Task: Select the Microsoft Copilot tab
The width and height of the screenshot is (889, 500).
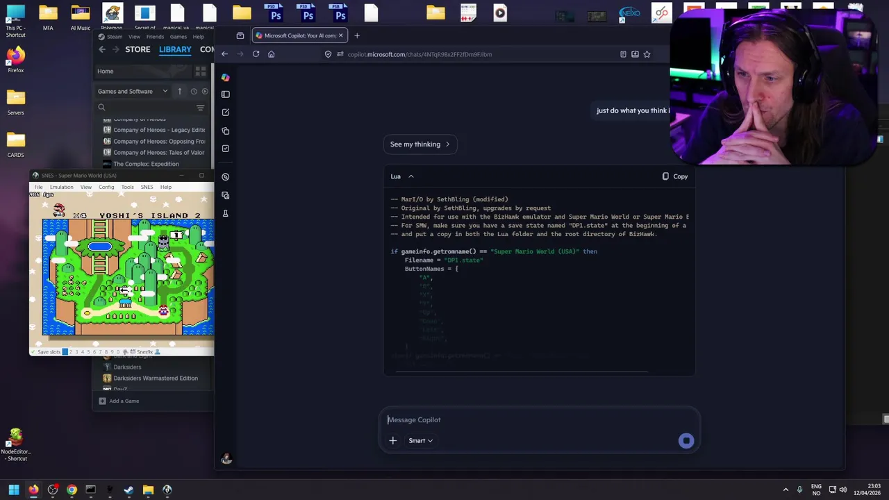Action: pyautogui.click(x=299, y=35)
